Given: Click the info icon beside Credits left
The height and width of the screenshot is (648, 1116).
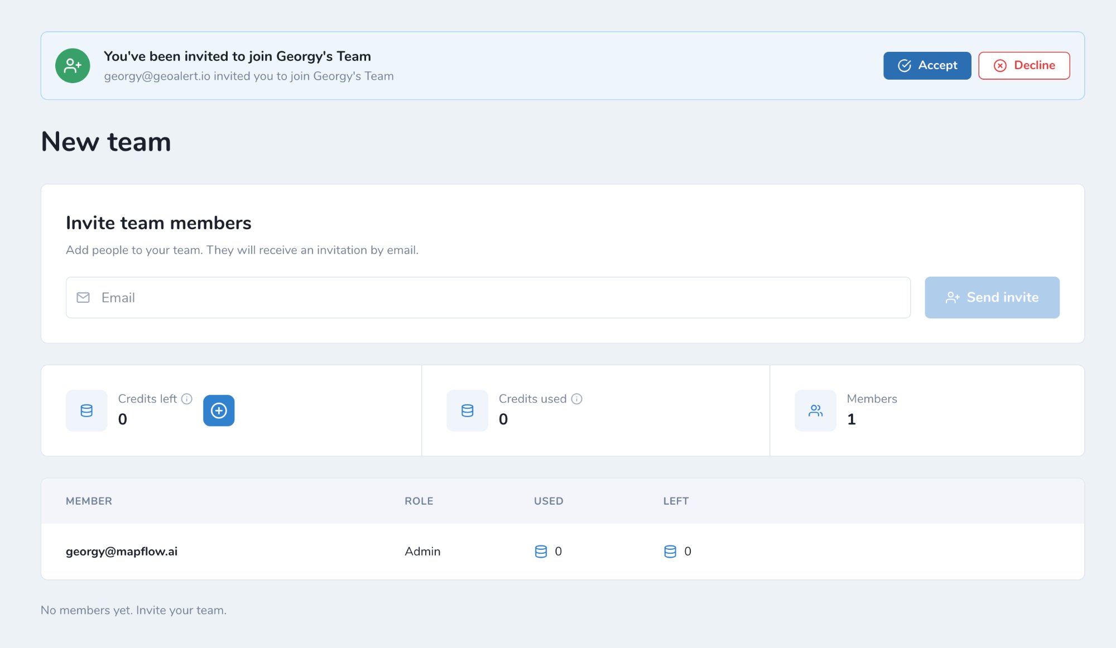Looking at the screenshot, I should pos(187,399).
